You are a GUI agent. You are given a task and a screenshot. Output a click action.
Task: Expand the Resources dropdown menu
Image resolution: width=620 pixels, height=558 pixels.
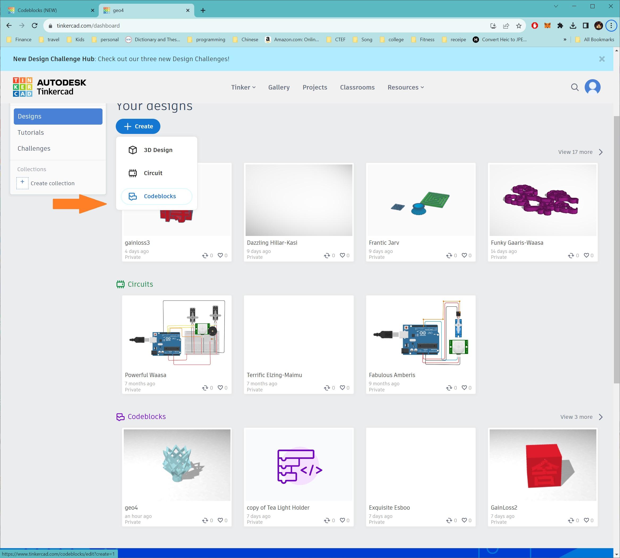(405, 87)
